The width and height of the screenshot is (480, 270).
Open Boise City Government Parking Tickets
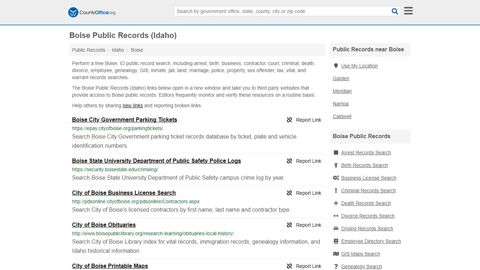click(124, 120)
